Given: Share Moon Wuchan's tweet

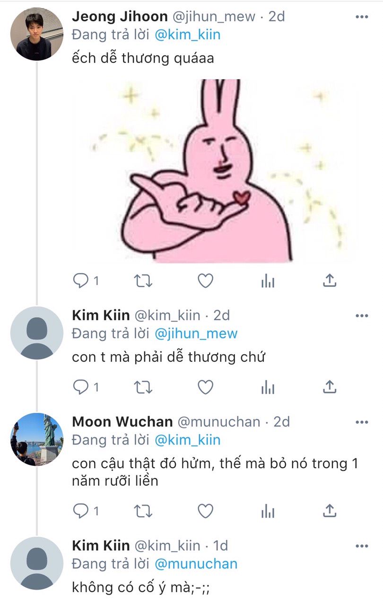Looking at the screenshot, I should click(x=329, y=510).
